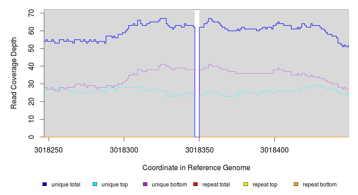Viewport: 358px width, 195px height.
Task: Click the 3018250 x-axis tick label
Action: click(x=49, y=149)
